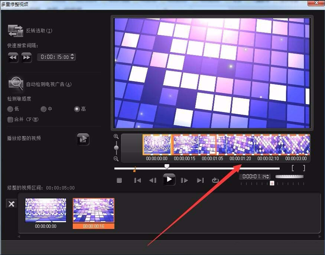Click the mark-in bracket button
Viewport: 325px width, 255px height.
pyautogui.click(x=293, y=168)
